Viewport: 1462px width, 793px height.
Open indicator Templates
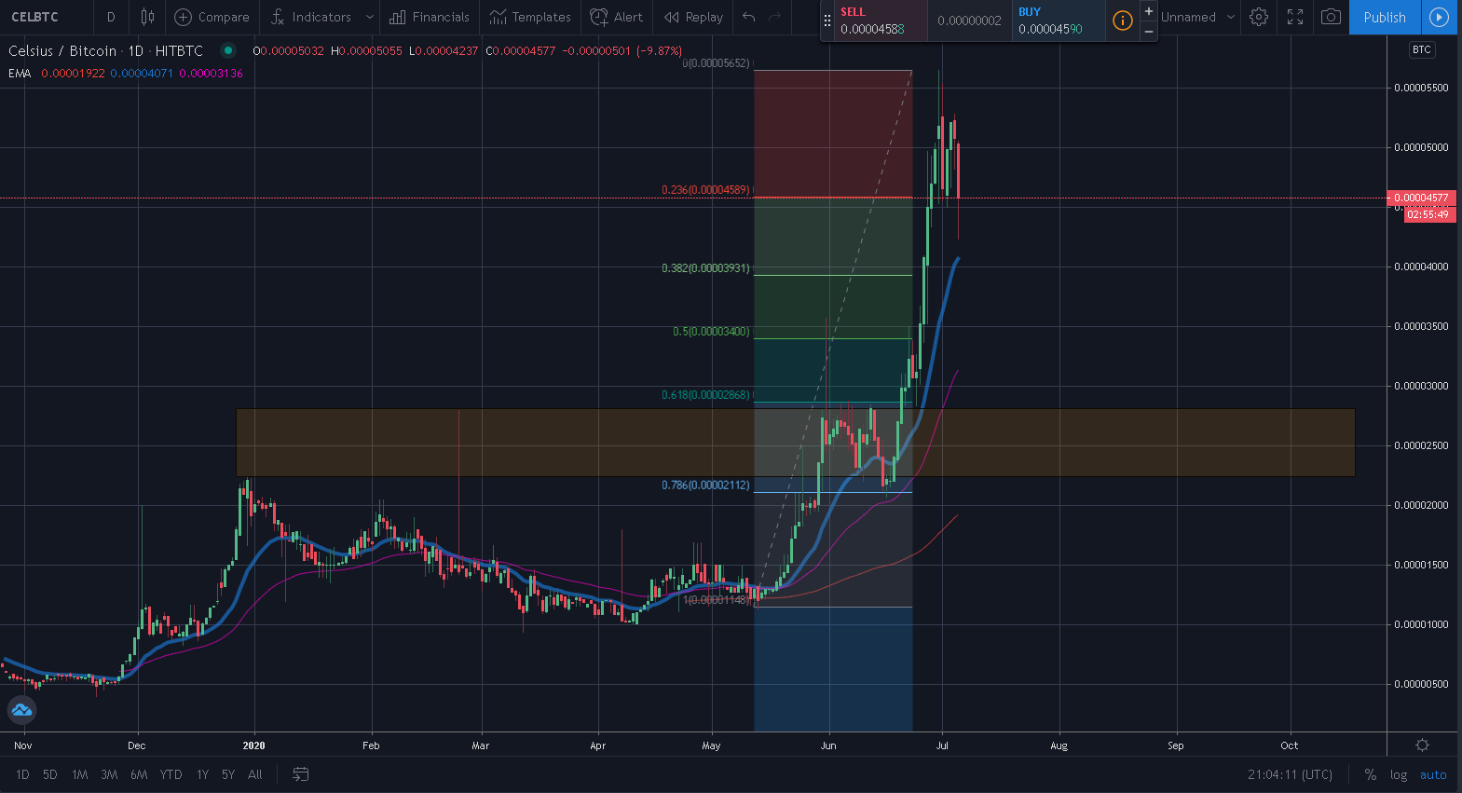click(x=530, y=17)
